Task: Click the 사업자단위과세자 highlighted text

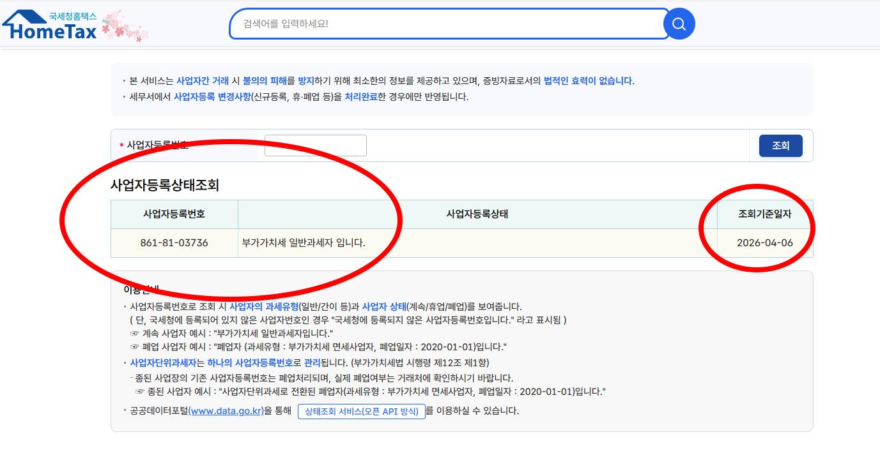Action: 163,362
